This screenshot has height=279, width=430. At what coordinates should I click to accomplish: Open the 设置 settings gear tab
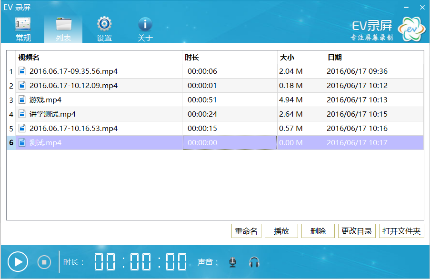[104, 29]
